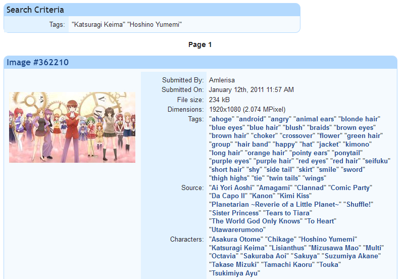Open the "hat" tag link
The image size is (406, 279).
[x=307, y=144]
